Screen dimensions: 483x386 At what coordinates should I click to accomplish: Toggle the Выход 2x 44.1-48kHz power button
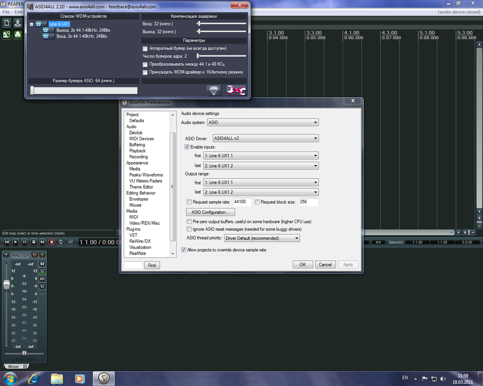tap(45, 30)
